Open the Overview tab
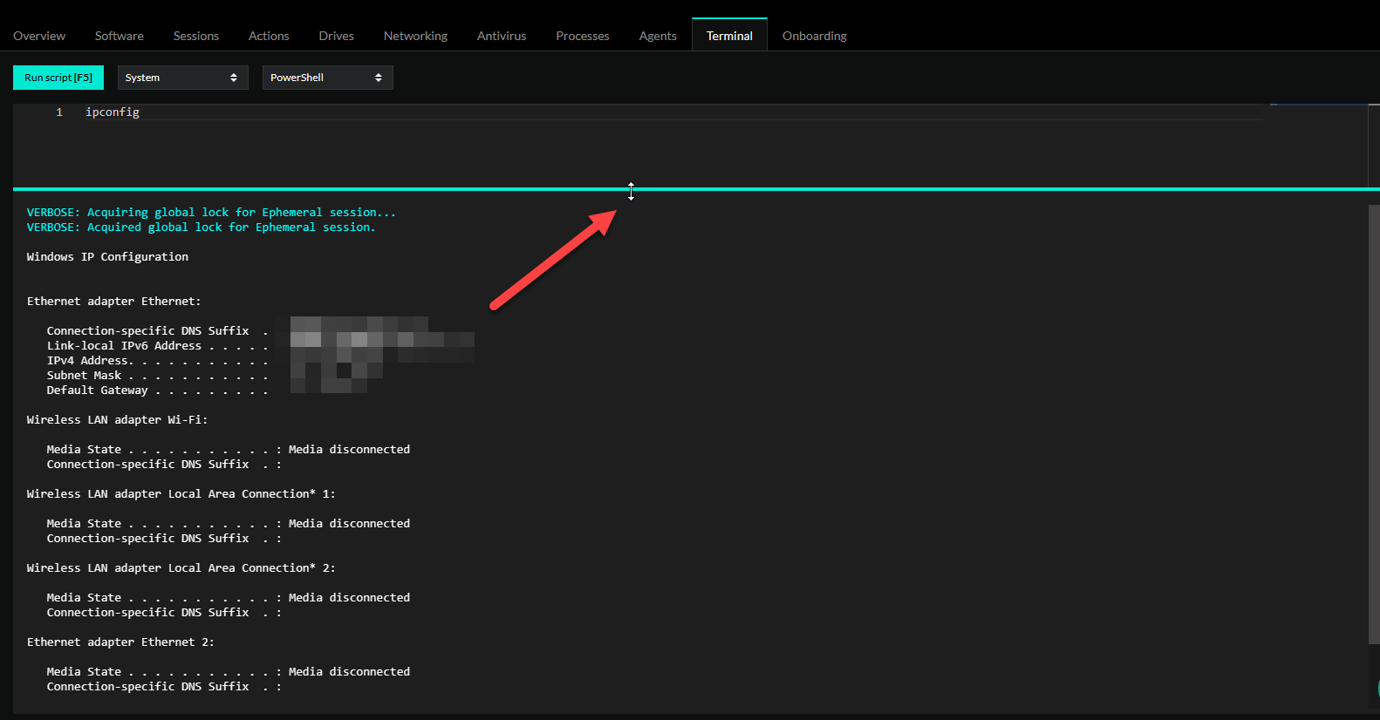1380x720 pixels. click(39, 36)
